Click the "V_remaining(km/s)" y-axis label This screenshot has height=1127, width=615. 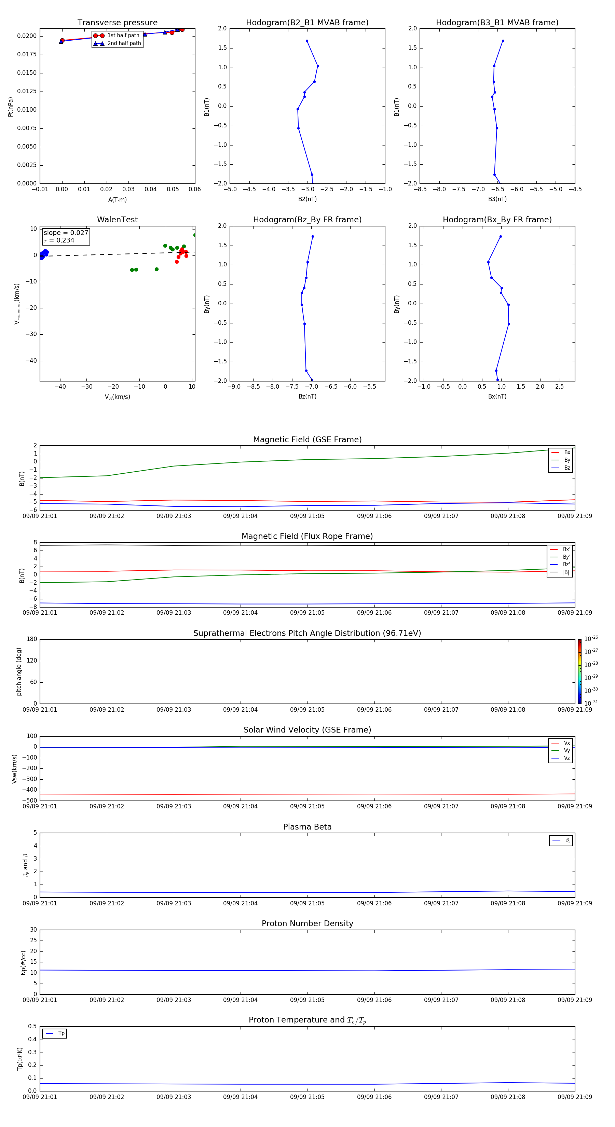pos(17,304)
